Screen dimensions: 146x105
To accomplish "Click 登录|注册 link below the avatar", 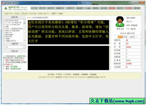I will click(x=120, y=29).
